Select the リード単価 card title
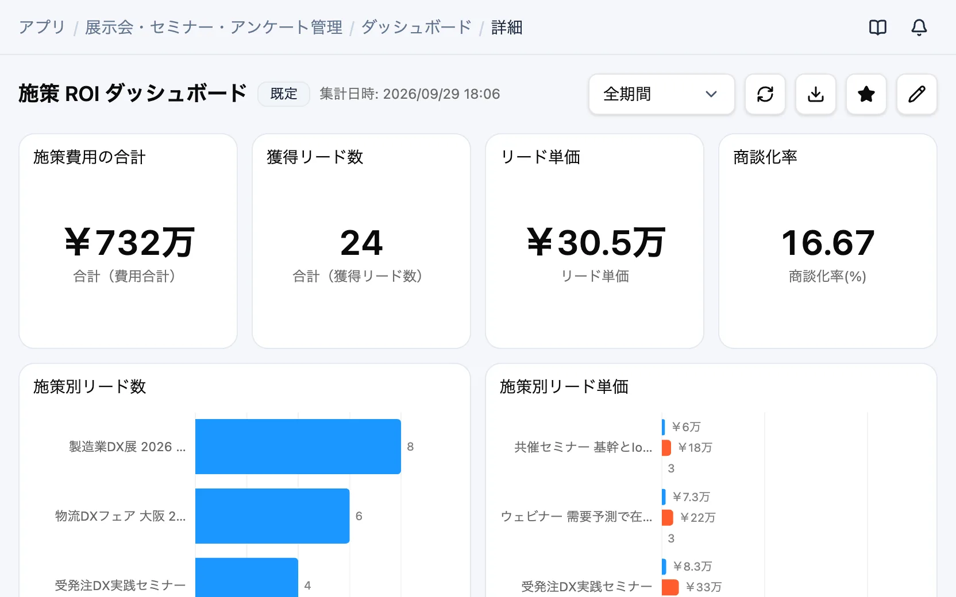956x597 pixels. (540, 157)
